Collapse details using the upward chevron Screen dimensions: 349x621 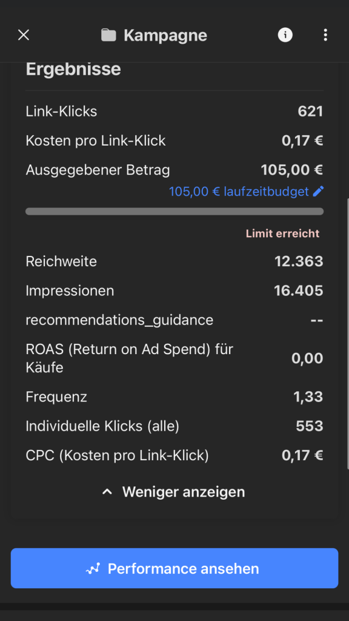107,492
